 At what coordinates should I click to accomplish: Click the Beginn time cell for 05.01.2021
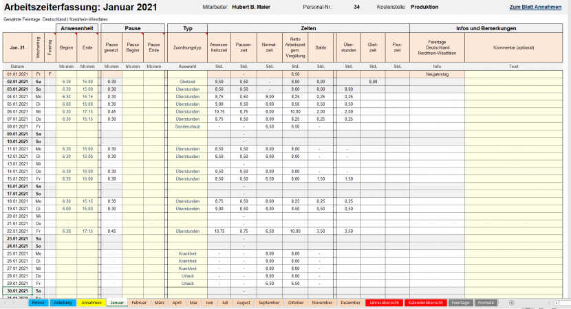click(67, 104)
